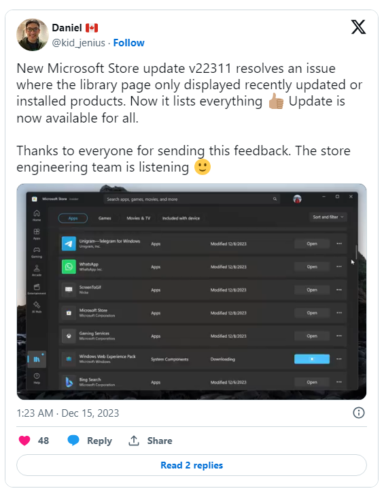Image resolution: width=384 pixels, height=493 pixels.
Task: Expand the Sort and filter dropdown
Action: 328,217
